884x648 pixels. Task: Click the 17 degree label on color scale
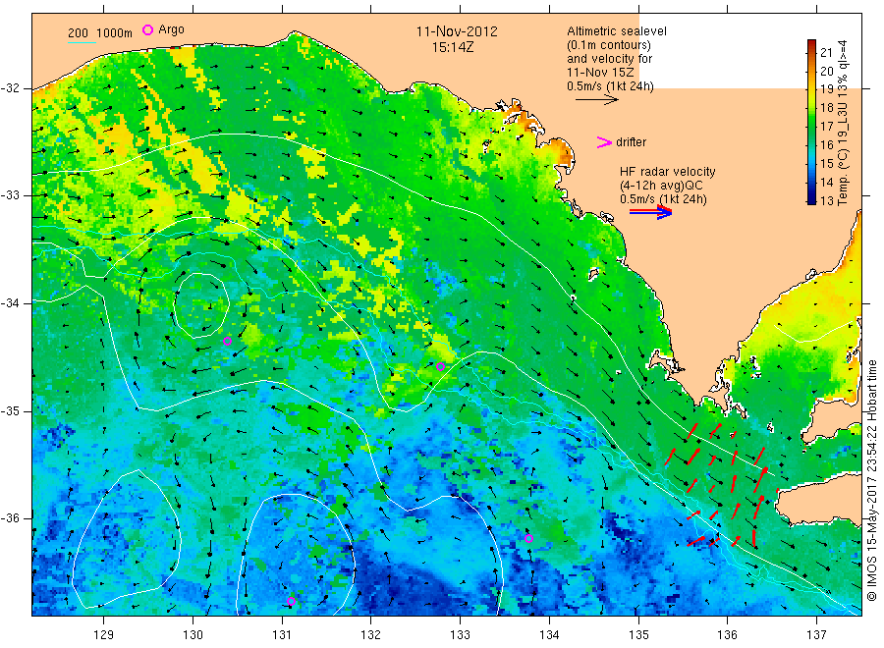[826, 127]
